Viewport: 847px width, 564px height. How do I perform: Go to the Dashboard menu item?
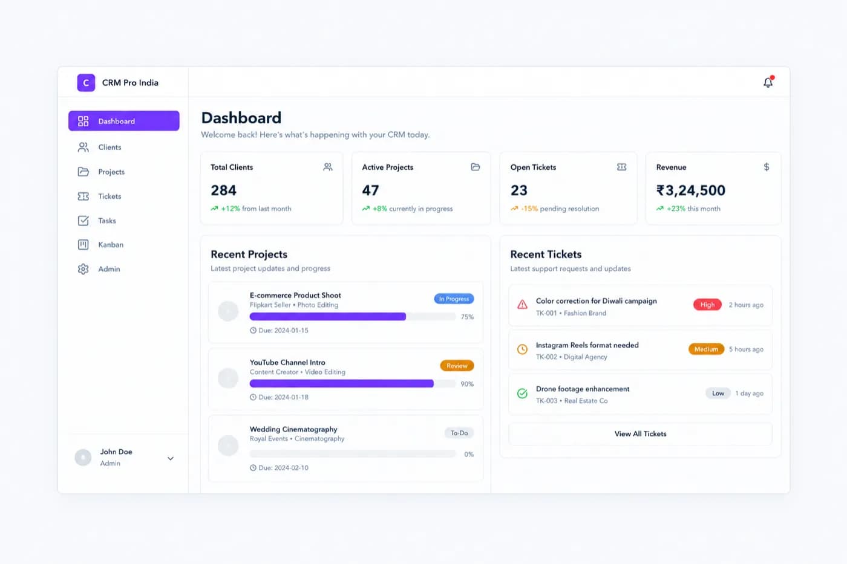124,121
